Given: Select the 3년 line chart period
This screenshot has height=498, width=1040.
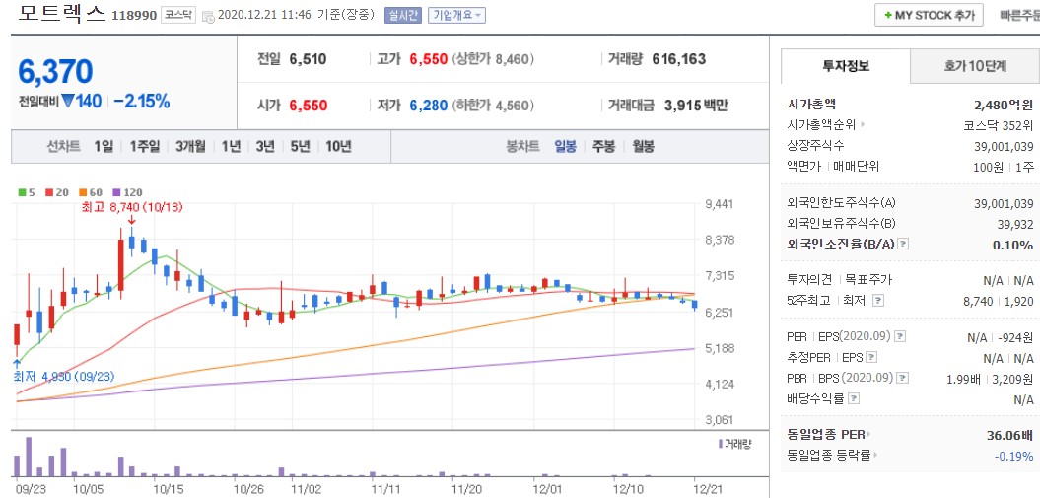Looking at the screenshot, I should pos(264,147).
